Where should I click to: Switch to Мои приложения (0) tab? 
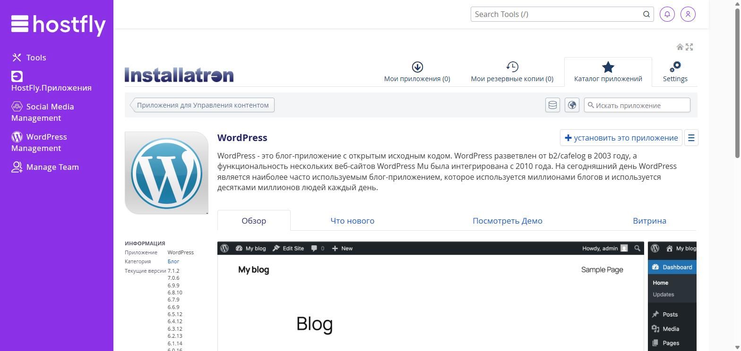click(417, 72)
